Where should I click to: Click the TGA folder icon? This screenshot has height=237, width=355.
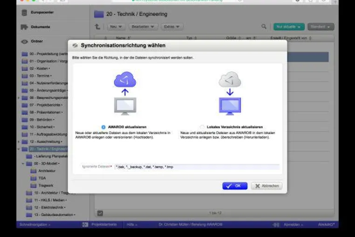tap(34, 178)
